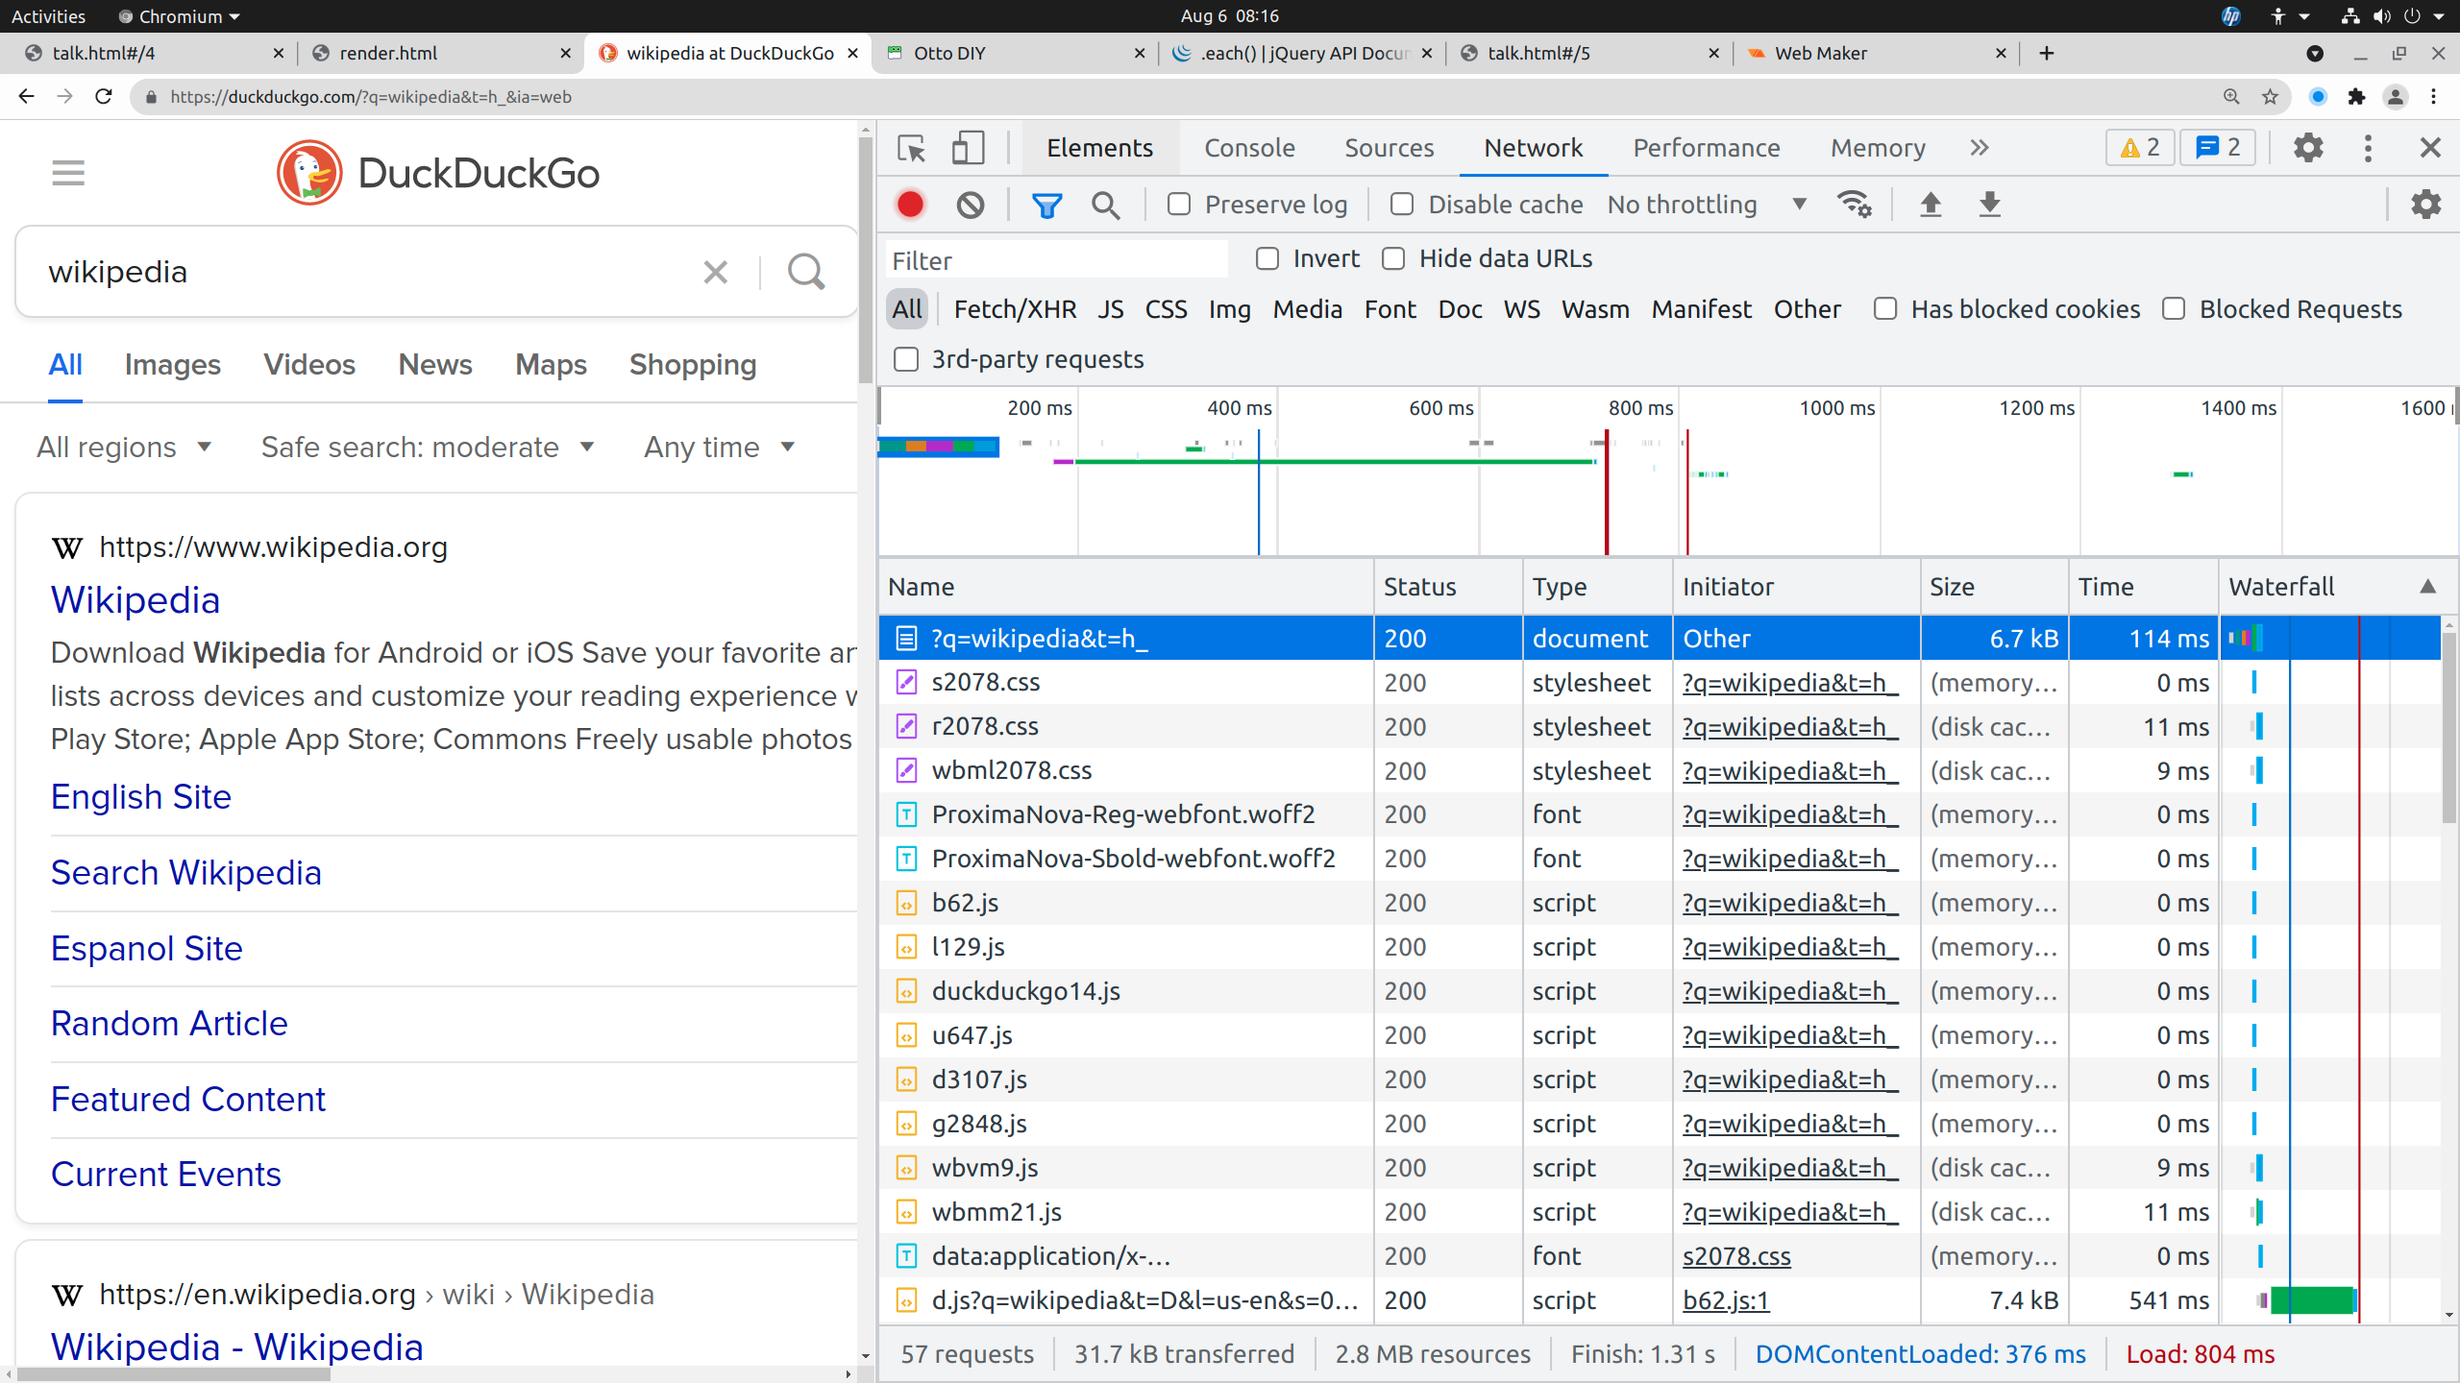Image resolution: width=2460 pixels, height=1383 pixels.
Task: Click the record network log button
Action: [910, 205]
